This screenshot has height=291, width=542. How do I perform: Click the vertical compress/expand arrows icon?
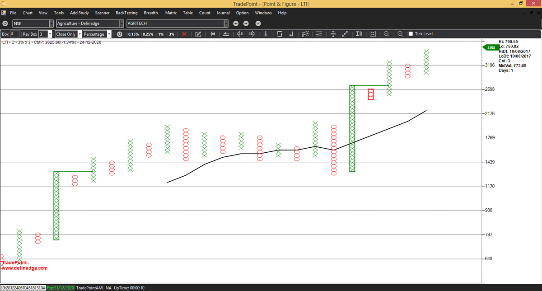tap(333, 34)
